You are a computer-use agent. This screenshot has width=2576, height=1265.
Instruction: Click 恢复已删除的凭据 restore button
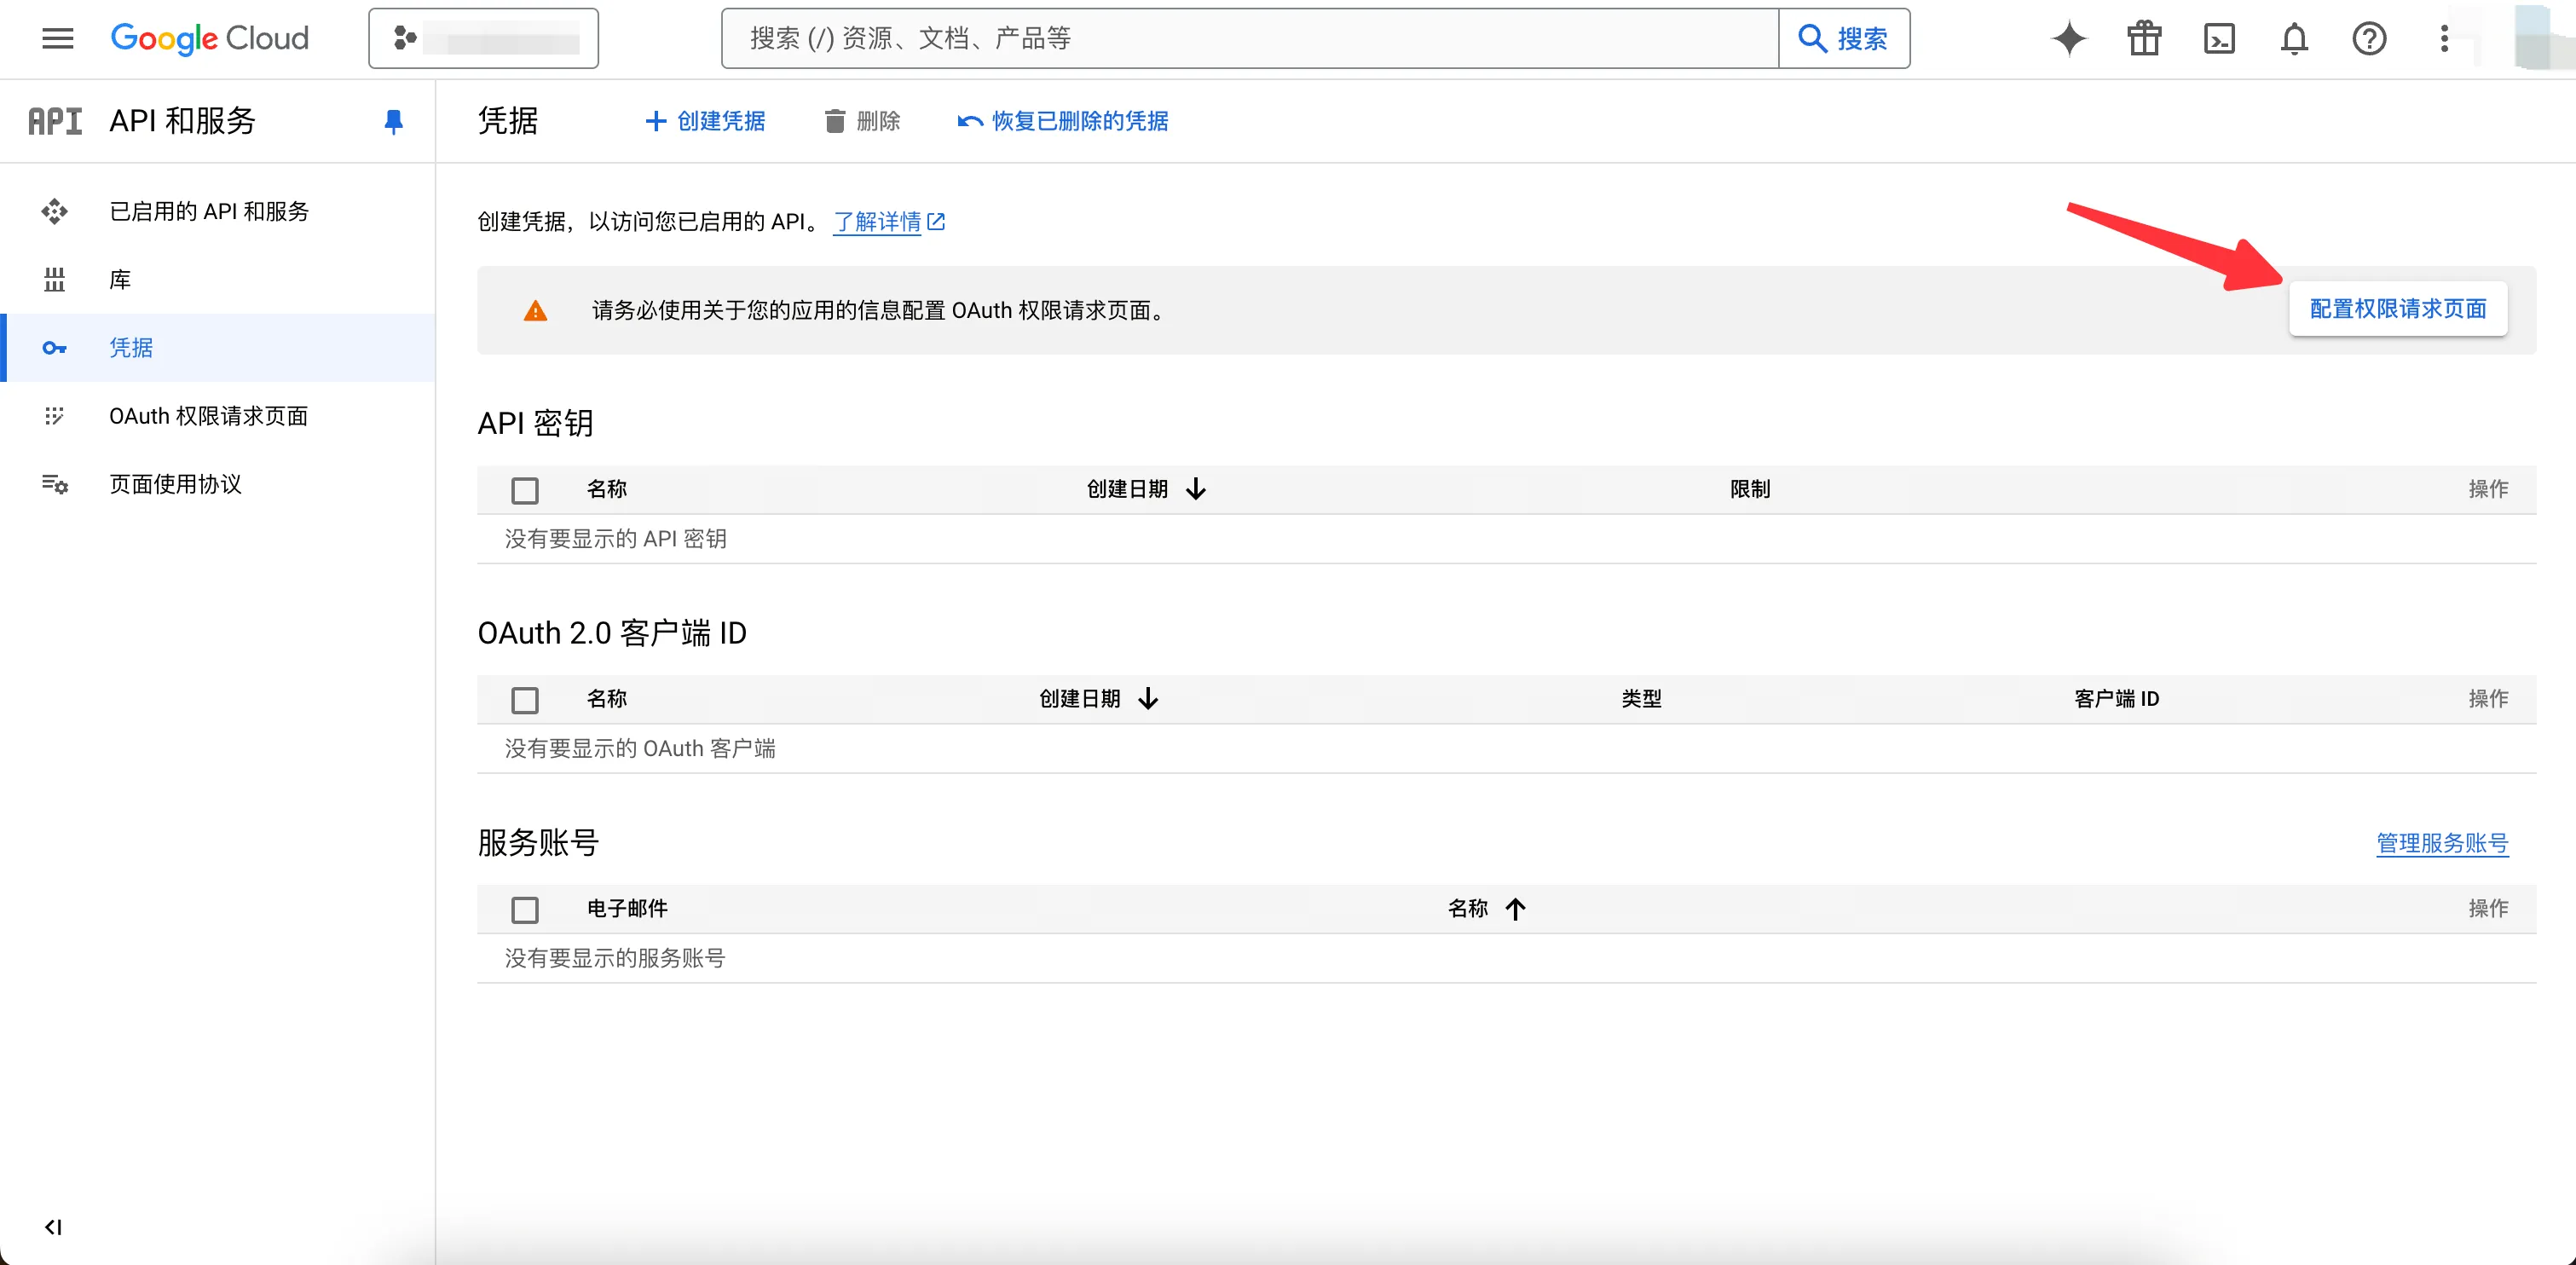point(1062,121)
